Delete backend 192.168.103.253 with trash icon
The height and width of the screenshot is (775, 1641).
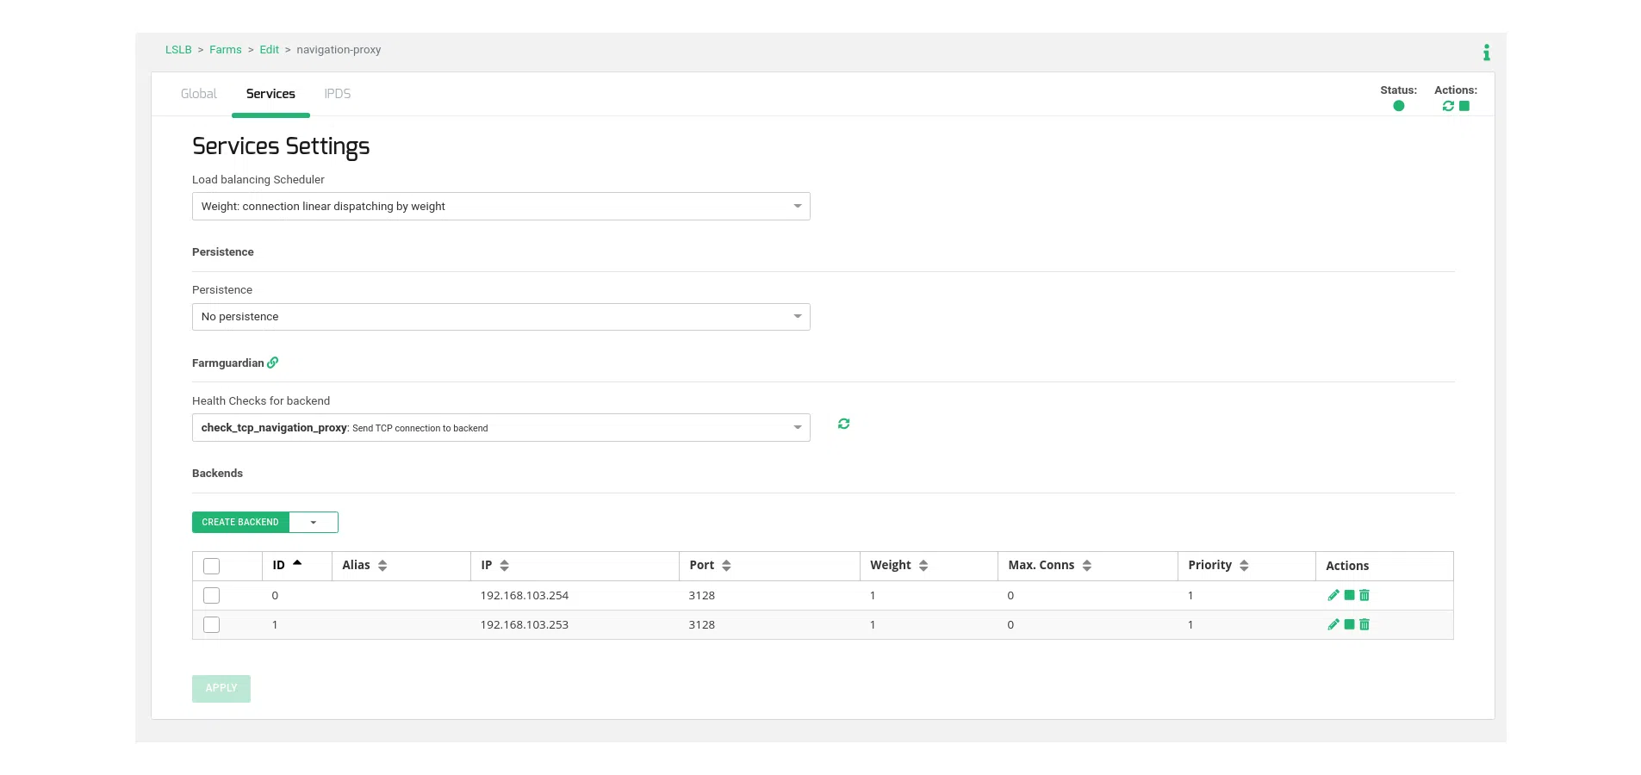pos(1364,624)
